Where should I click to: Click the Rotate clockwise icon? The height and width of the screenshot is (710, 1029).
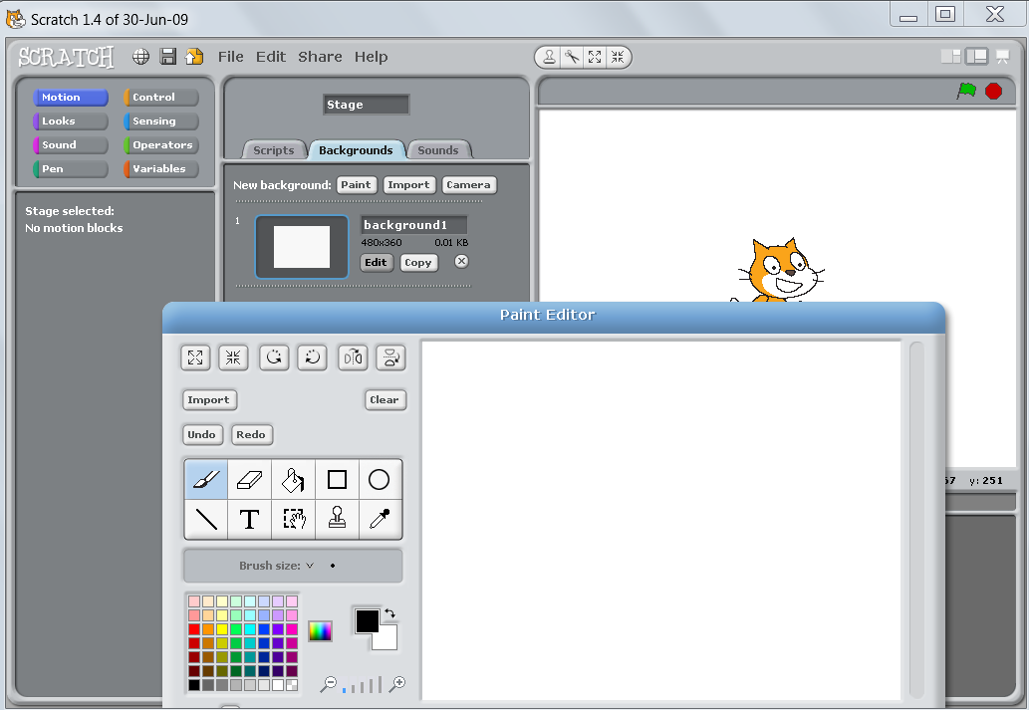[274, 357]
